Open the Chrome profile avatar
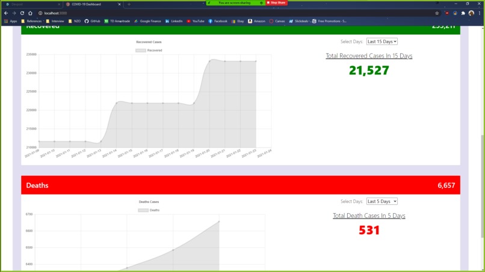The width and height of the screenshot is (485, 272). point(471,13)
